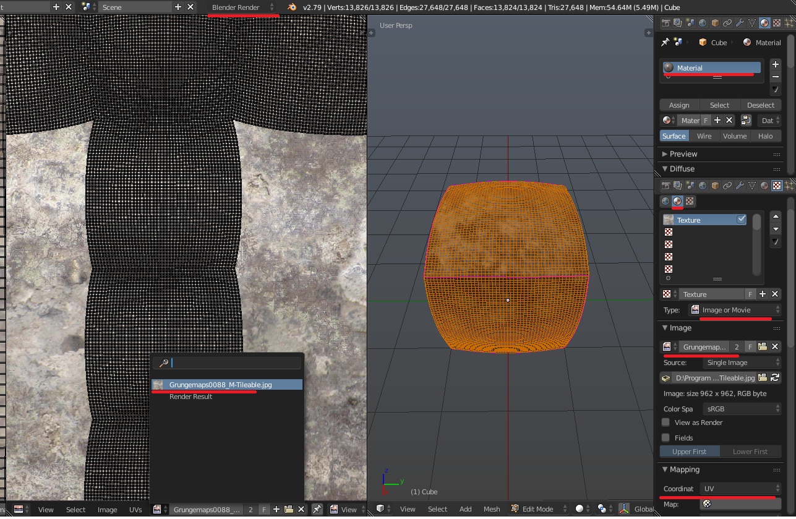
Task: Open the Blender Render engine dropdown
Action: (242, 7)
